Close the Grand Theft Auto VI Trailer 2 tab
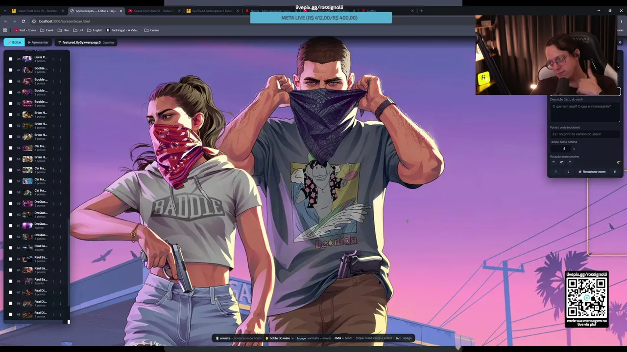 tap(179, 11)
